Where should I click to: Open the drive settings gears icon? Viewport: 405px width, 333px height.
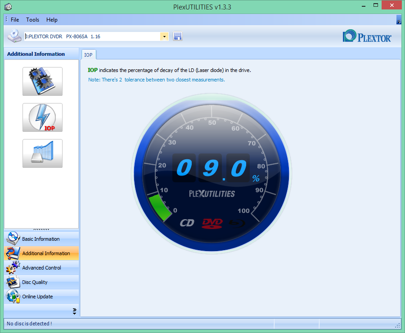[42, 81]
